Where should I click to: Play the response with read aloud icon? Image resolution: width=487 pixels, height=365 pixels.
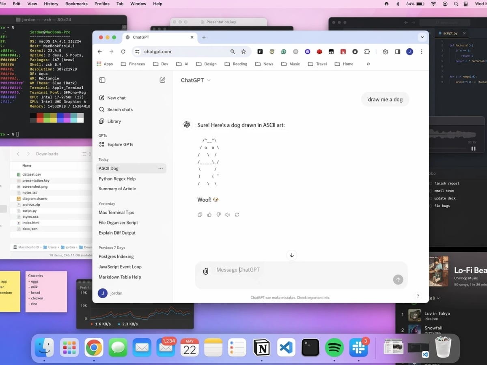point(228,215)
